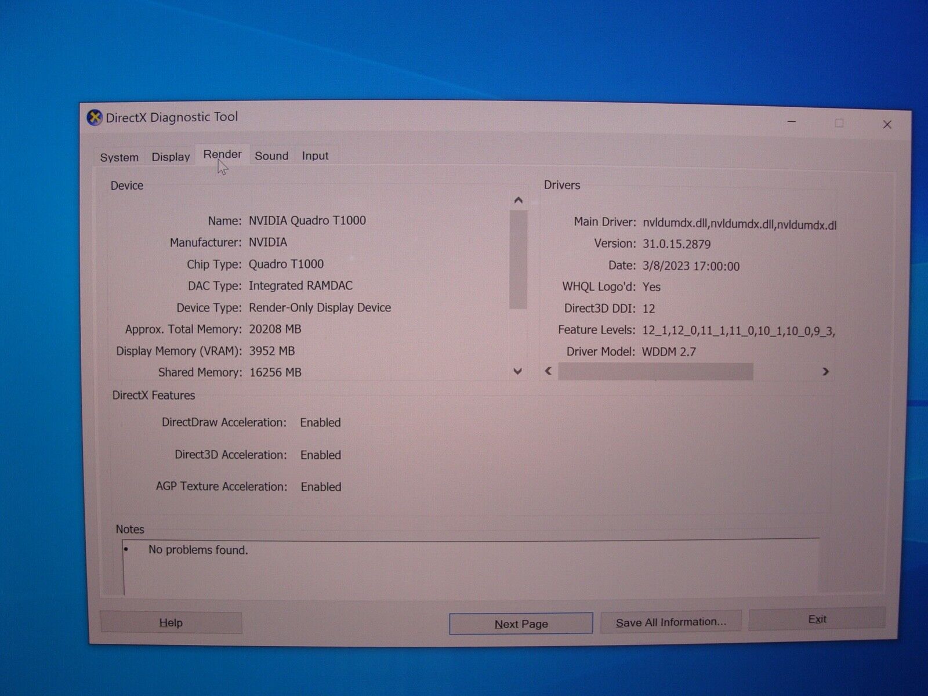Click the Drivers horizontal scrollbar thumb

tap(655, 371)
